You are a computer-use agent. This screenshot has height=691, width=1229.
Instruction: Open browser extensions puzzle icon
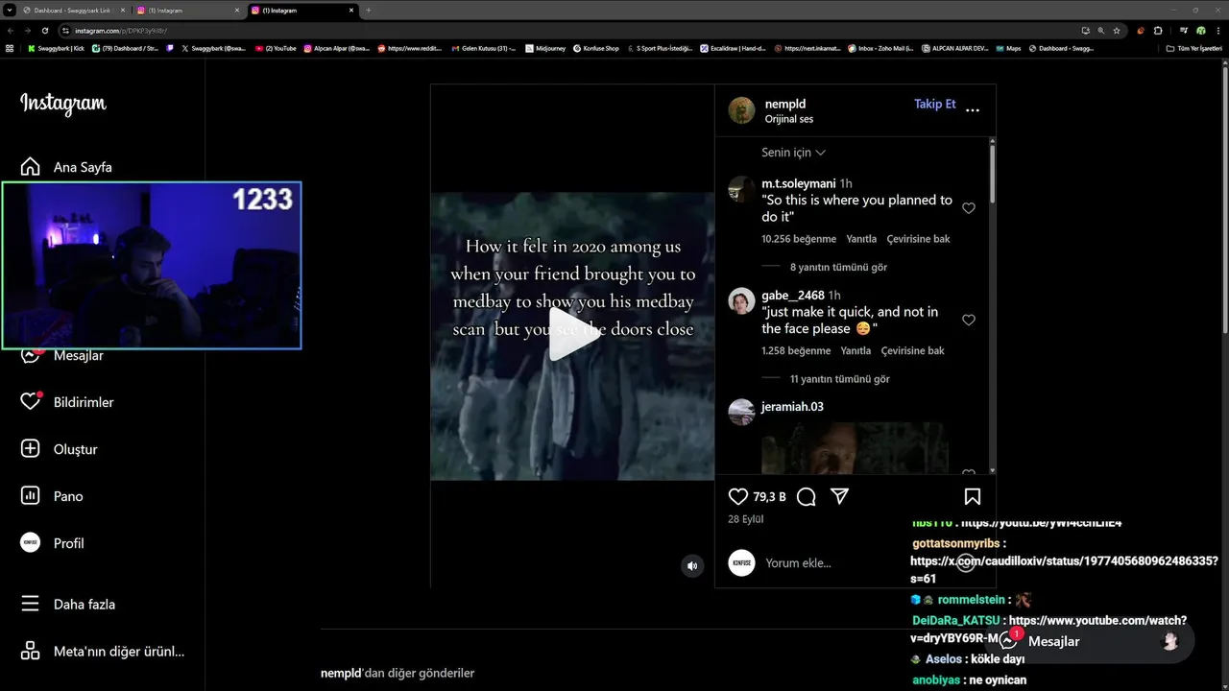click(x=1158, y=31)
